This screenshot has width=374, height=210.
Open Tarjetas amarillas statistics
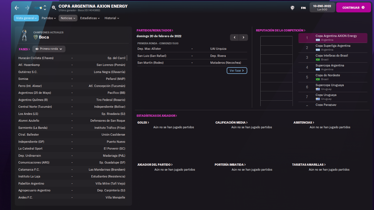(x=309, y=165)
